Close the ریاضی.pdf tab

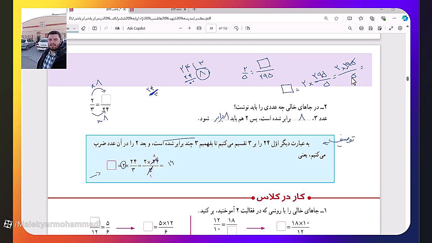pyautogui.click(x=124, y=9)
